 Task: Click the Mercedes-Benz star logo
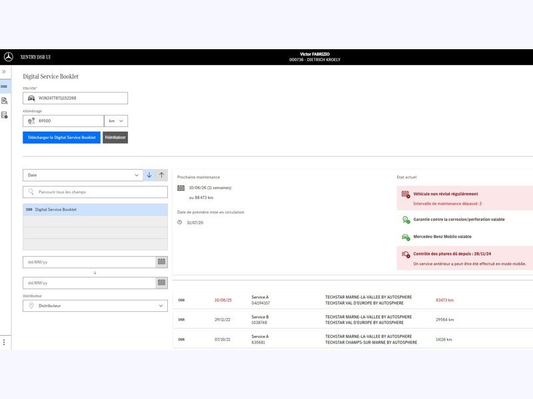pos(8,57)
